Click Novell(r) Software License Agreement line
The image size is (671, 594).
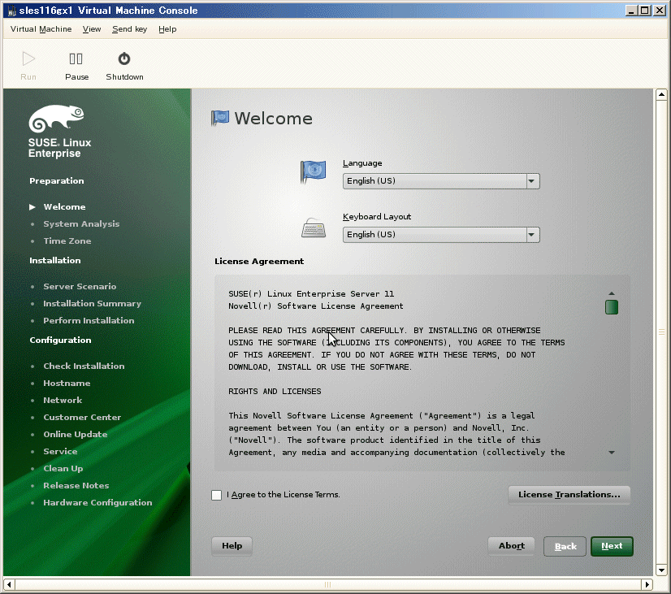pos(315,306)
